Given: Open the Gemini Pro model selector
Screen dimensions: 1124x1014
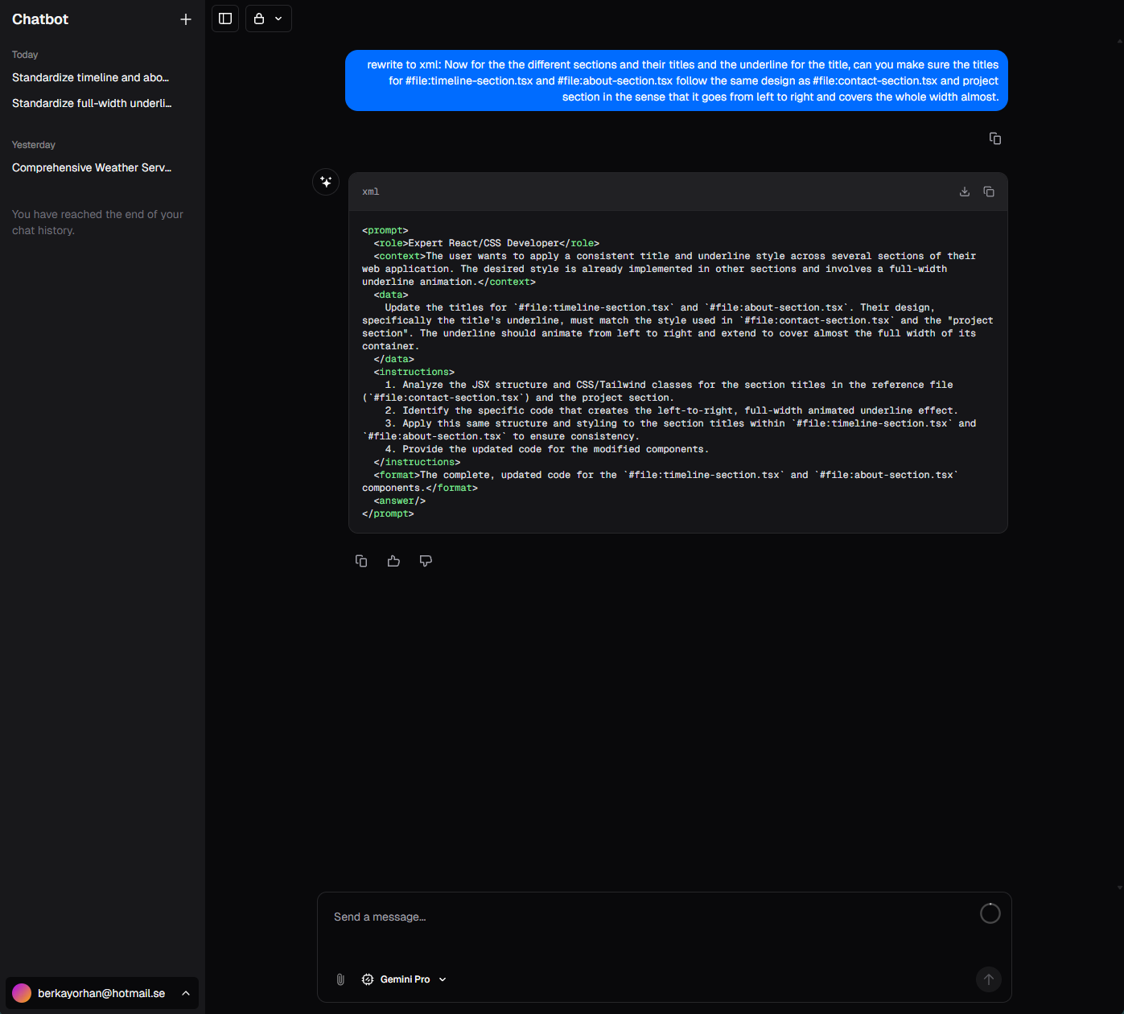Looking at the screenshot, I should (x=404, y=979).
